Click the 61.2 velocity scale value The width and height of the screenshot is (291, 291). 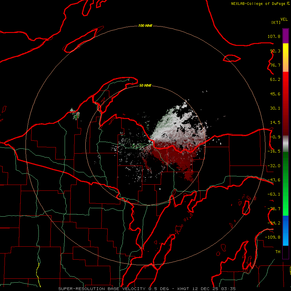tap(275, 80)
